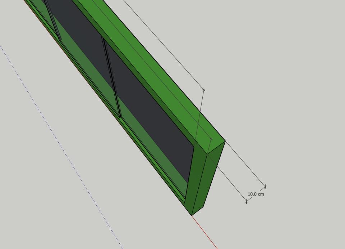Image resolution: width=345 pixels, height=249 pixels.
Task: Click the red axis line below the frame
Action: click(204, 232)
